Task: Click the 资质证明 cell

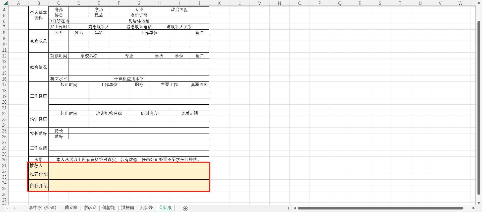Action: (189, 113)
